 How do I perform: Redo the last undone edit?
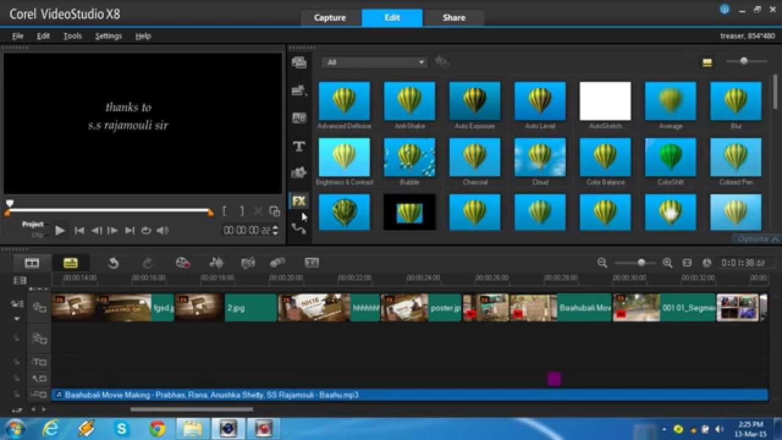[148, 263]
